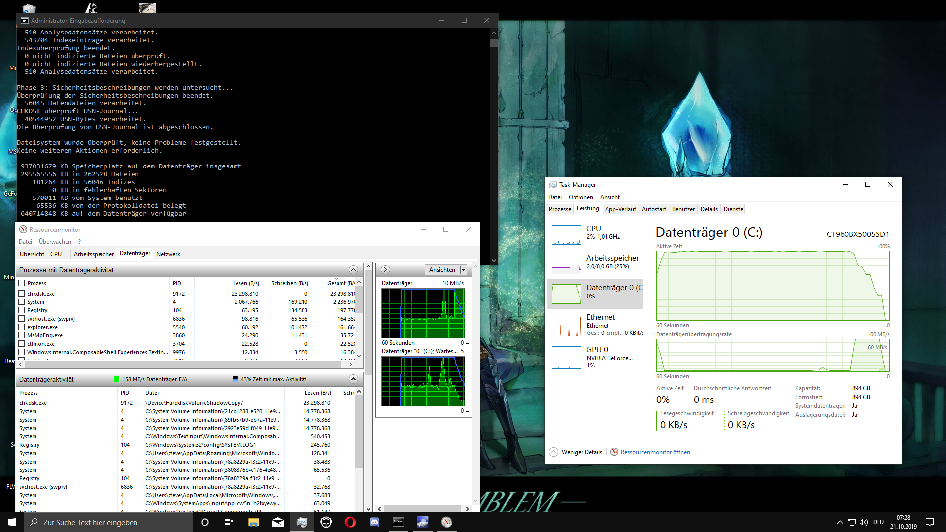Open the App-Verlauf tab in Task-Manager

click(620, 209)
